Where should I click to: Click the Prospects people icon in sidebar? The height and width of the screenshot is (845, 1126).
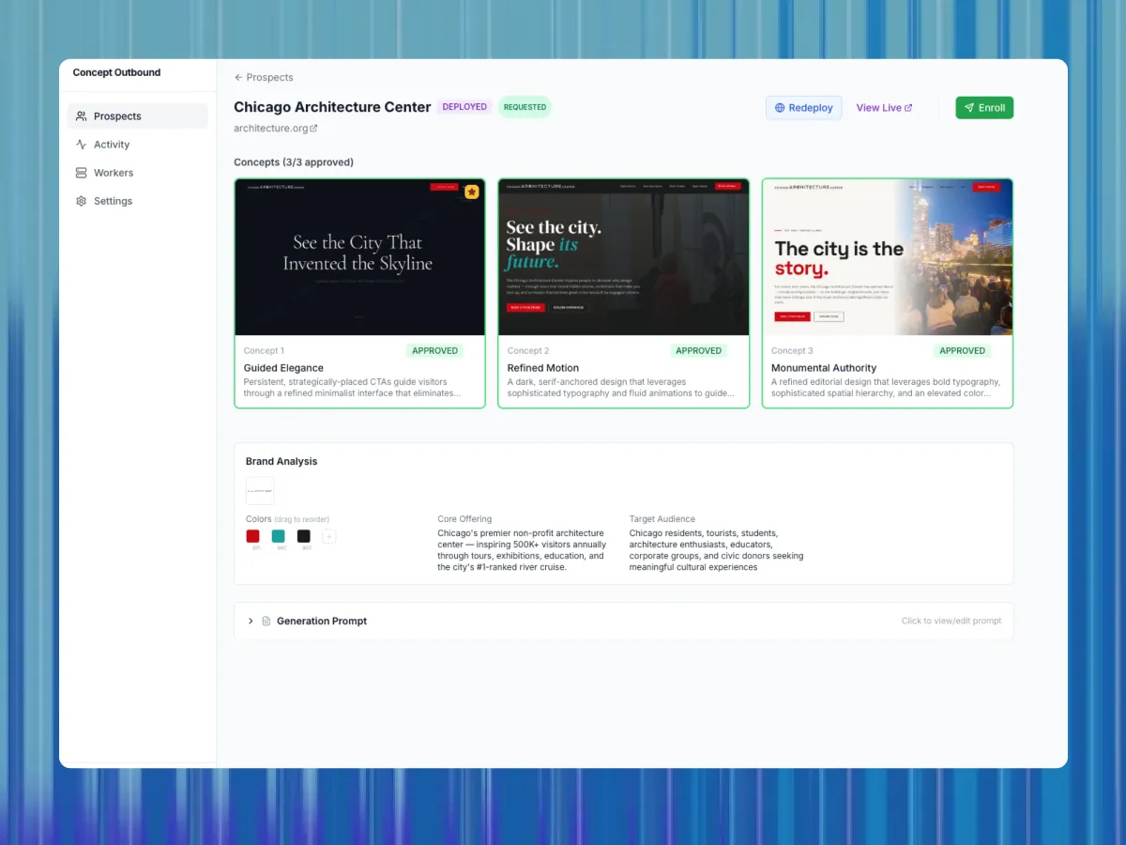[x=81, y=116]
